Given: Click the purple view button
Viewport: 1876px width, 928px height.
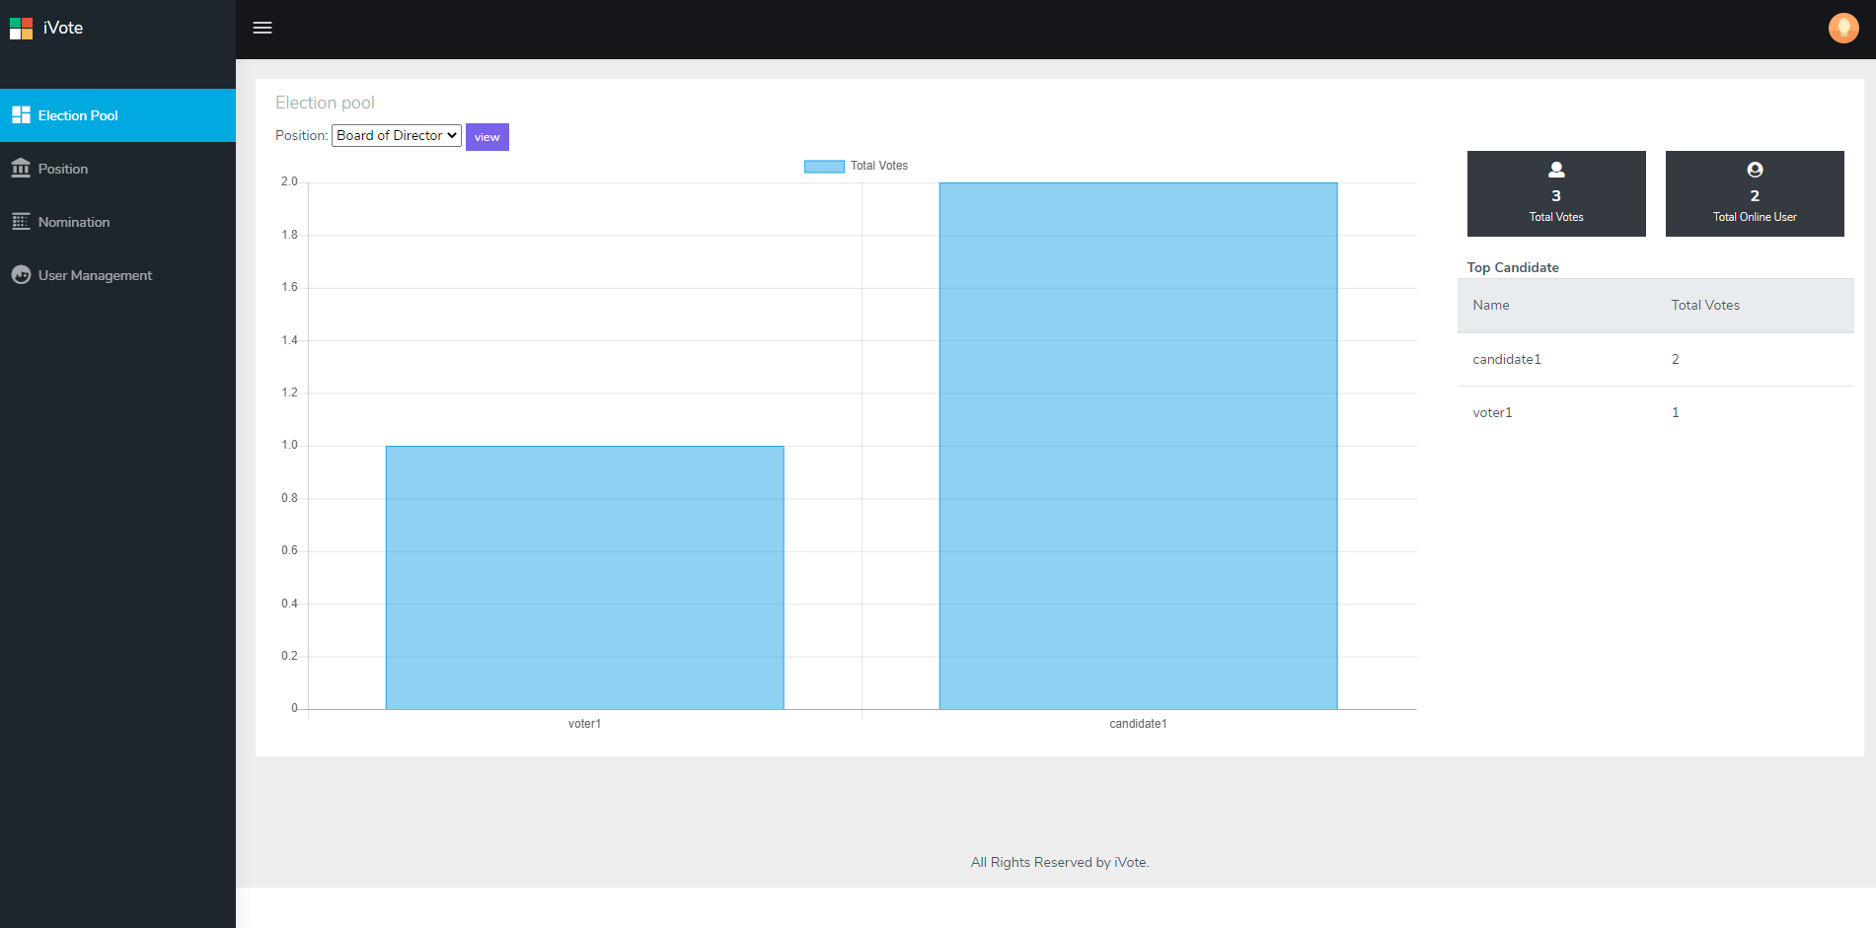Looking at the screenshot, I should click(488, 137).
